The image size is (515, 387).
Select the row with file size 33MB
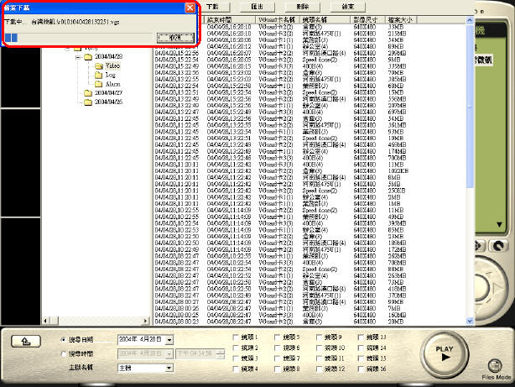point(309,27)
